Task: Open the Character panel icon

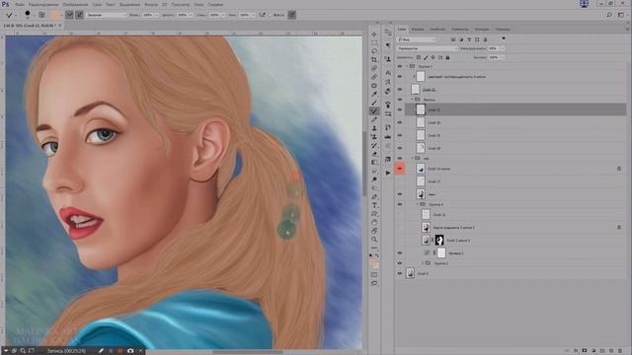Action: [388, 72]
